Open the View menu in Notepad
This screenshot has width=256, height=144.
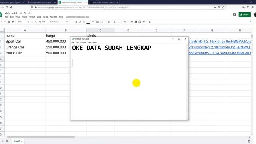point(89,42)
